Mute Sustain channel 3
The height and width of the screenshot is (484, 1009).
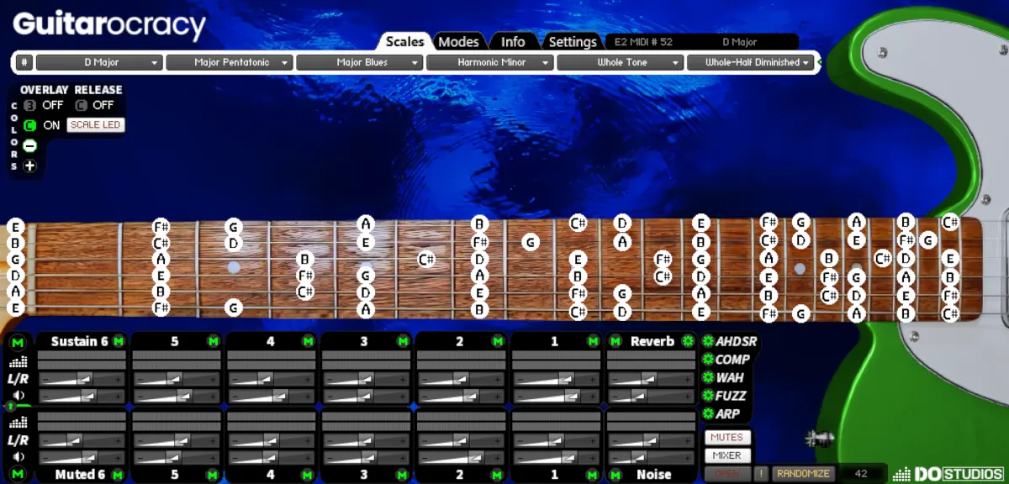click(x=403, y=341)
